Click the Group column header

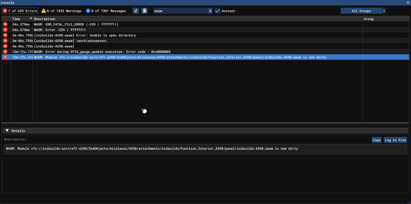(x=369, y=19)
